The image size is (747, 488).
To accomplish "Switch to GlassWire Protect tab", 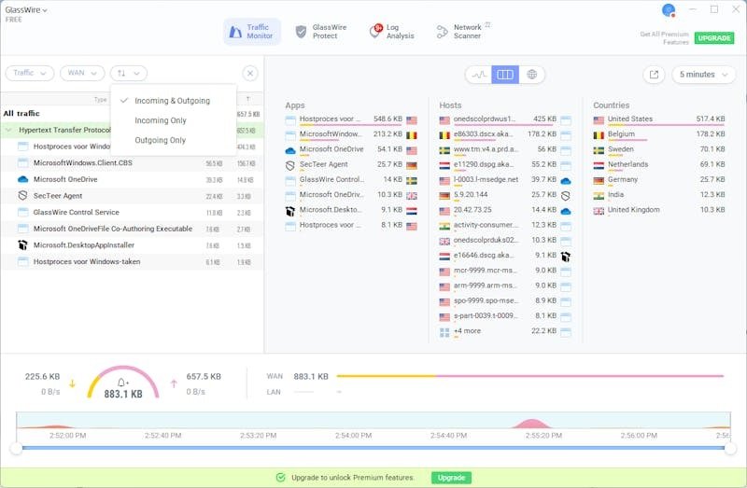I will (x=321, y=32).
